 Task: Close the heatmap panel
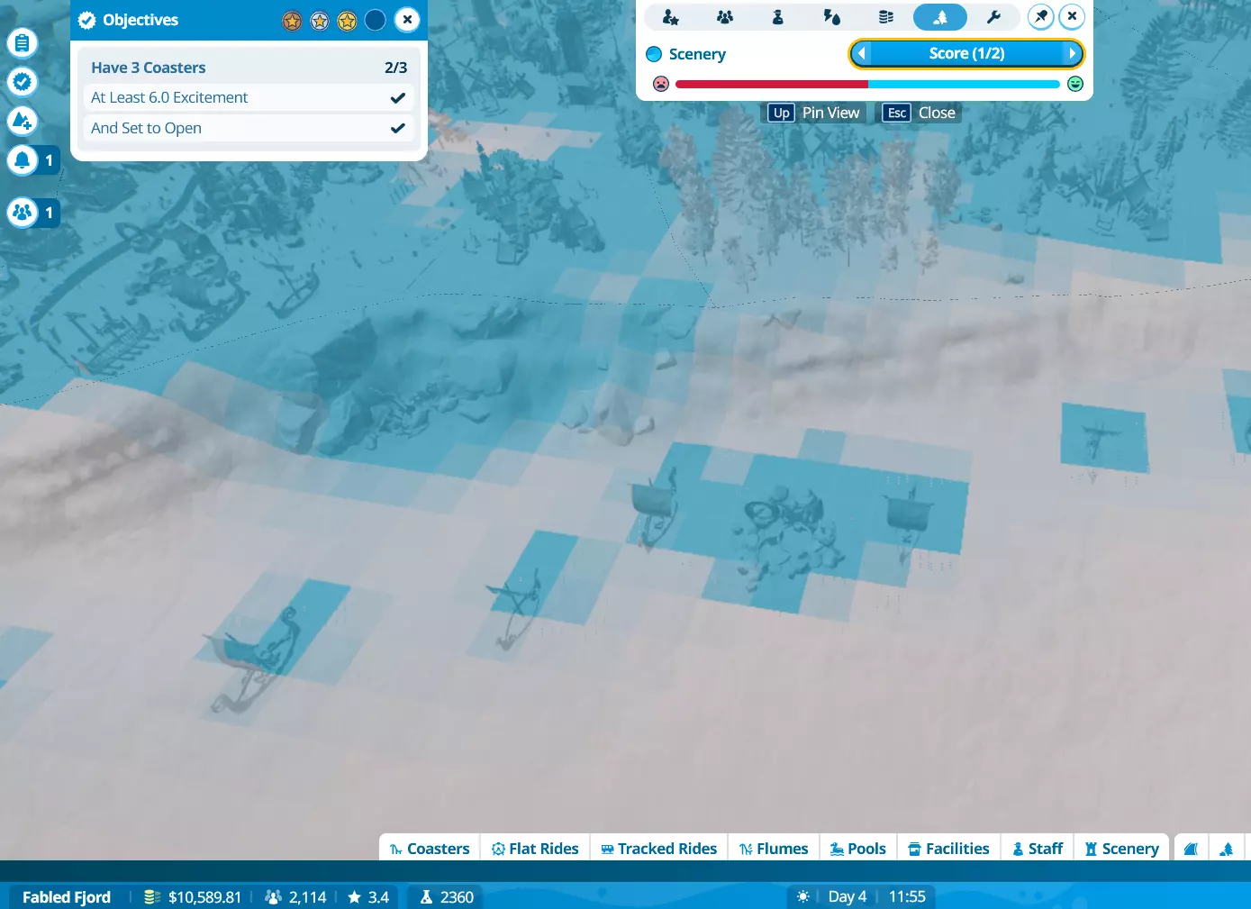click(1072, 16)
